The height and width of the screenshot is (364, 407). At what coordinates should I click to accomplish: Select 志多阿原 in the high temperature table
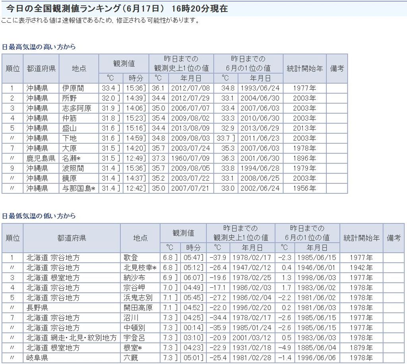pyautogui.click(x=77, y=108)
